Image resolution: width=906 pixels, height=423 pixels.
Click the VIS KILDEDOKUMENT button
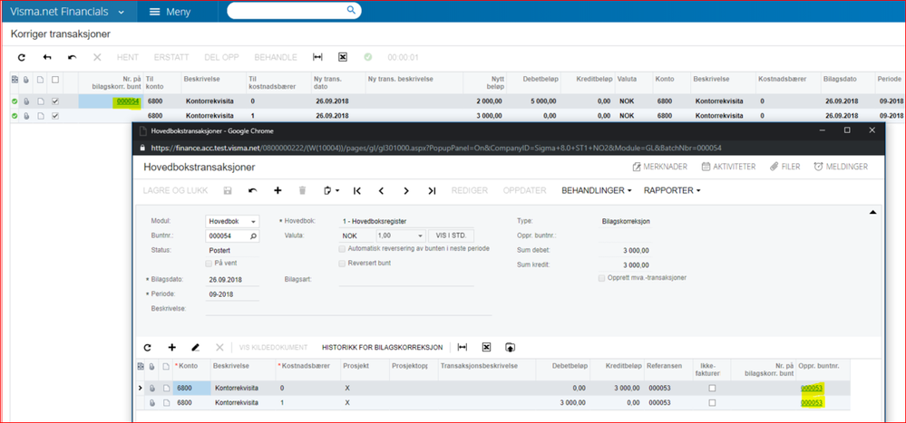point(273,348)
